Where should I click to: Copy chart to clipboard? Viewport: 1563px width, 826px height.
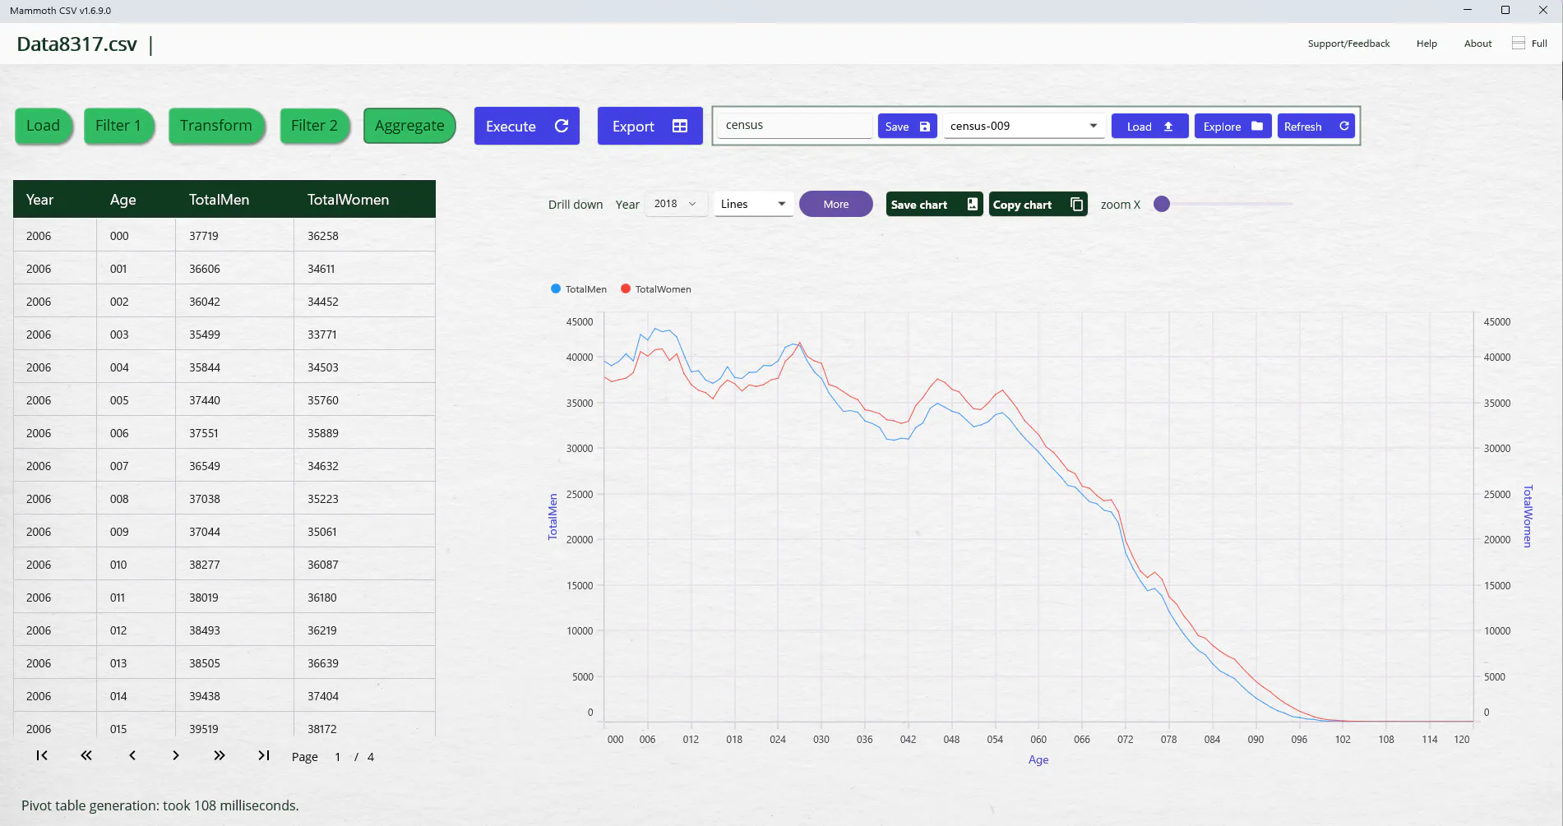[1038, 204]
